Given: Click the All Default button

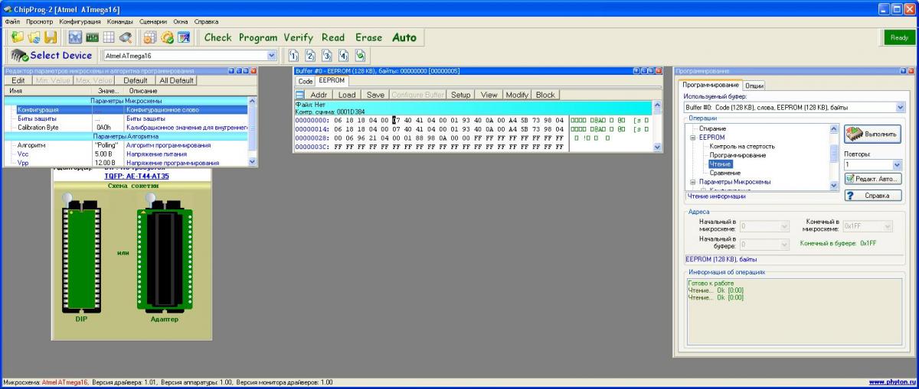Looking at the screenshot, I should pos(176,80).
